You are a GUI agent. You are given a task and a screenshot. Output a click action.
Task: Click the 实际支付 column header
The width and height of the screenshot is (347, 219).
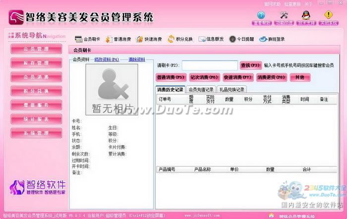click(210, 99)
